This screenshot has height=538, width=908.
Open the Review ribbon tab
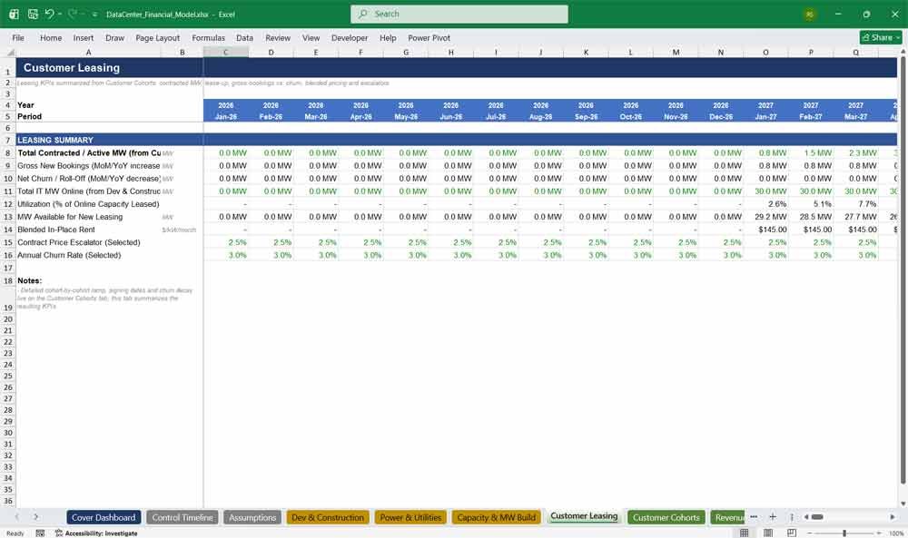[x=278, y=37]
